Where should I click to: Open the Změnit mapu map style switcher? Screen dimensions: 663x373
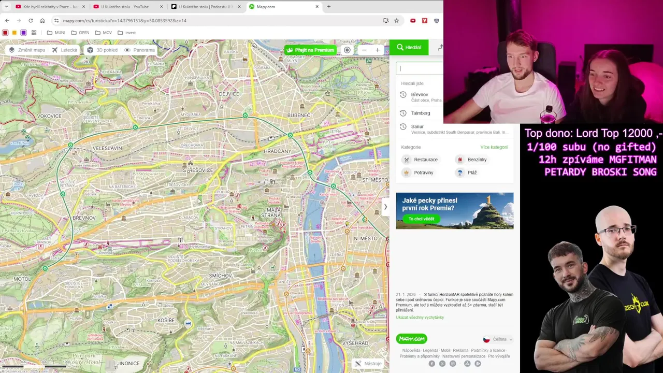[27, 50]
